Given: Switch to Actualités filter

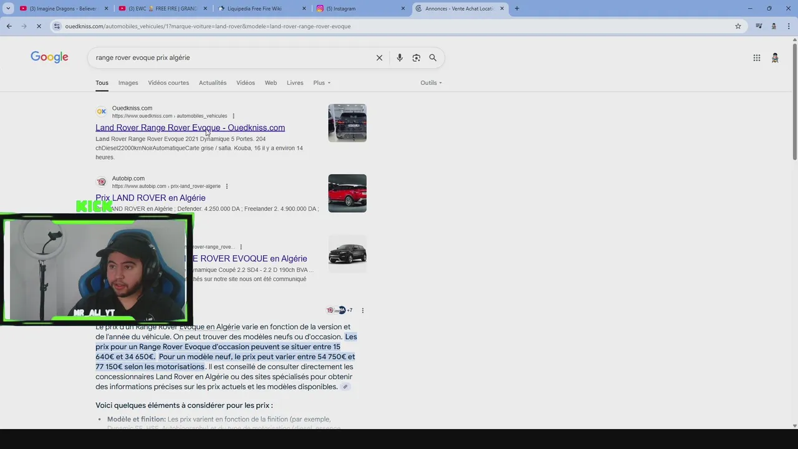Looking at the screenshot, I should click(x=213, y=83).
